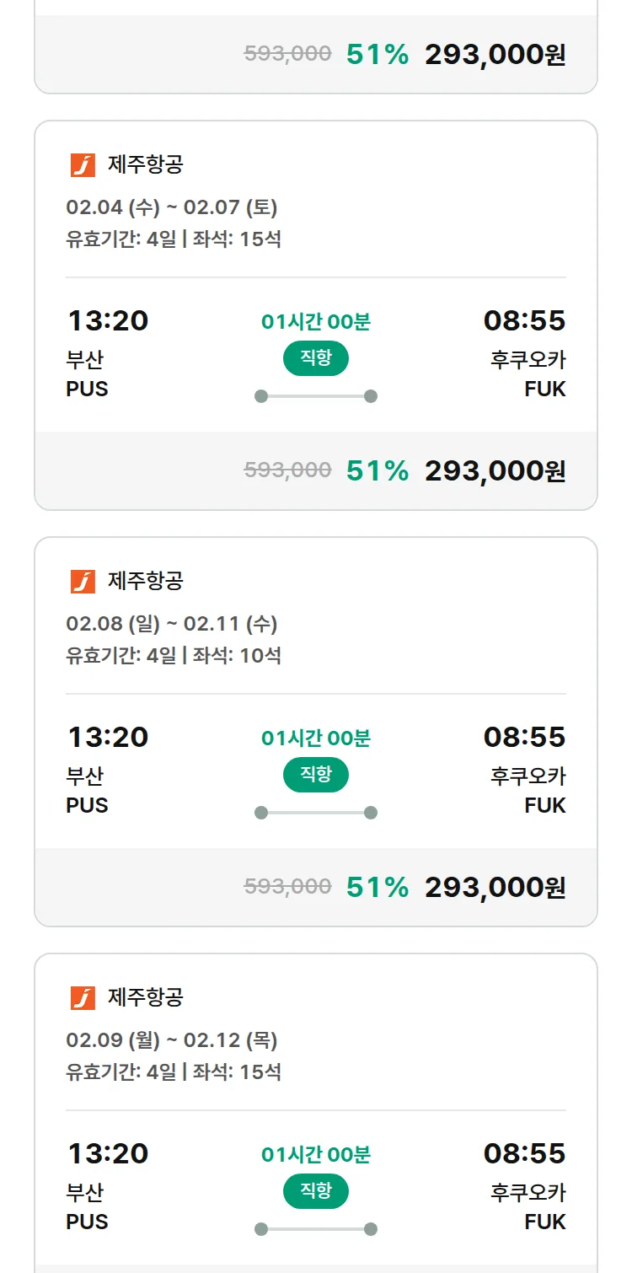The width and height of the screenshot is (632, 1273).
Task: Tap 직항 badge on 02.09 ~ 02.12 flight
Action: tap(316, 1191)
